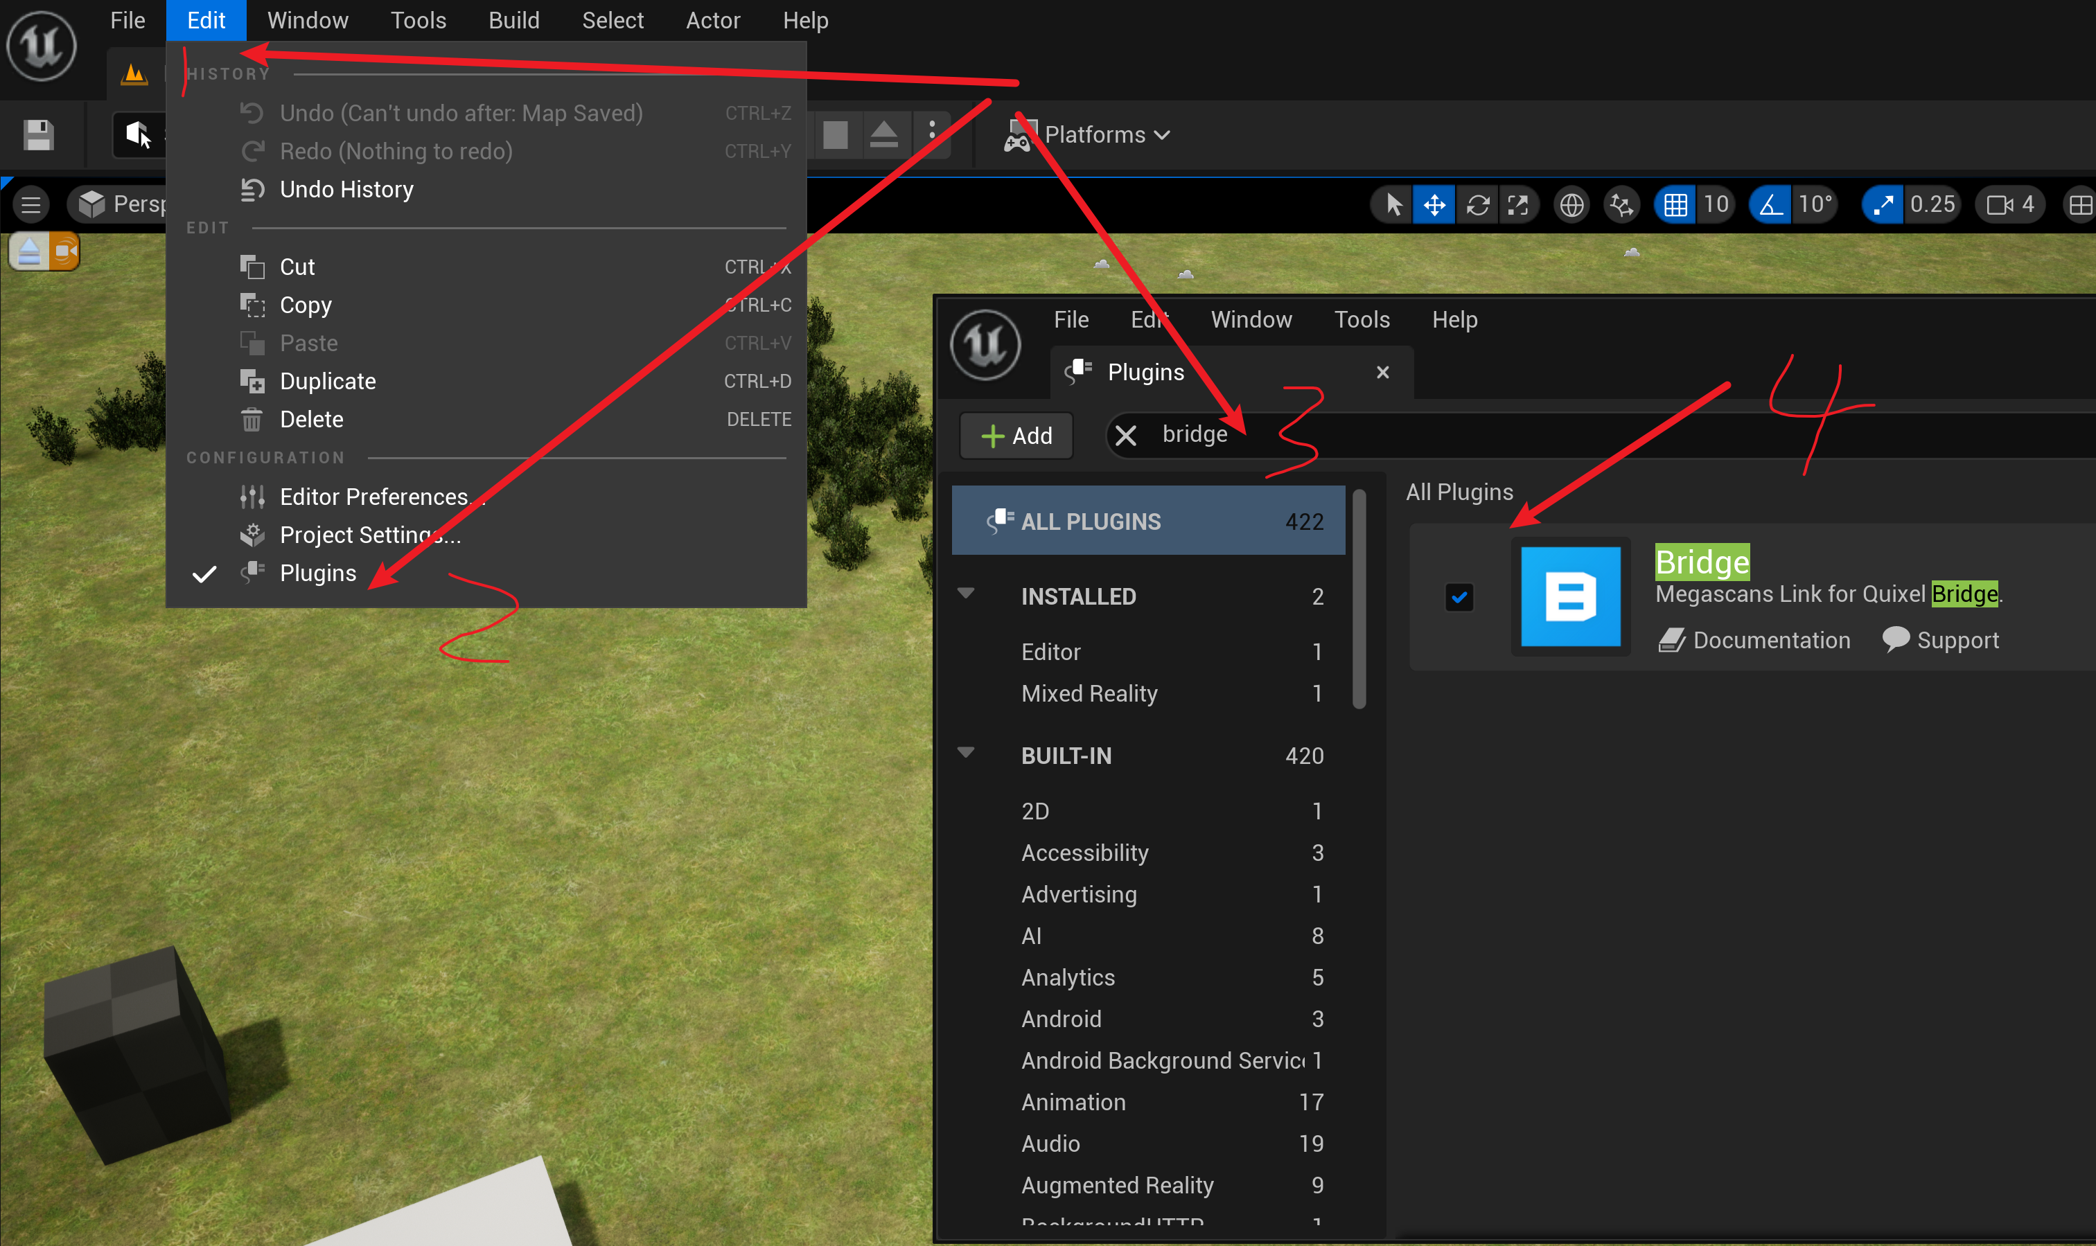
Task: Click the world coordinate globe icon
Action: [1571, 205]
